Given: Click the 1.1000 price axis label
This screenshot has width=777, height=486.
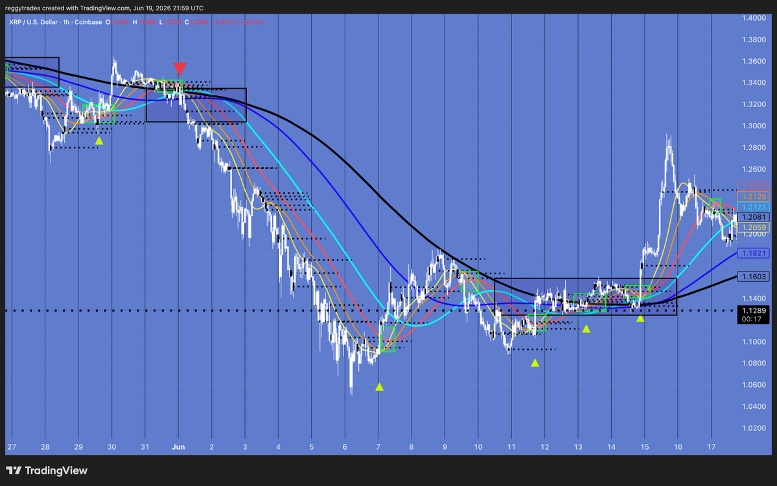Looking at the screenshot, I should point(754,342).
